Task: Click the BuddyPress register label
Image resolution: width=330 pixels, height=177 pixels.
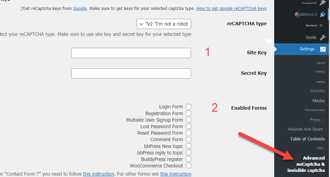Action: 162,159
